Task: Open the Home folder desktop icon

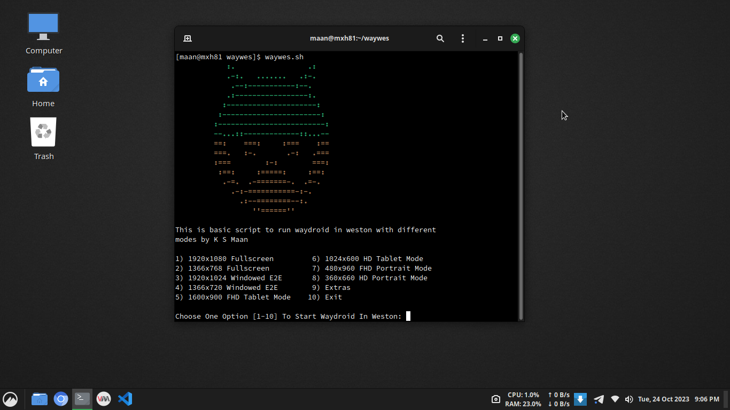Action: [x=43, y=87]
